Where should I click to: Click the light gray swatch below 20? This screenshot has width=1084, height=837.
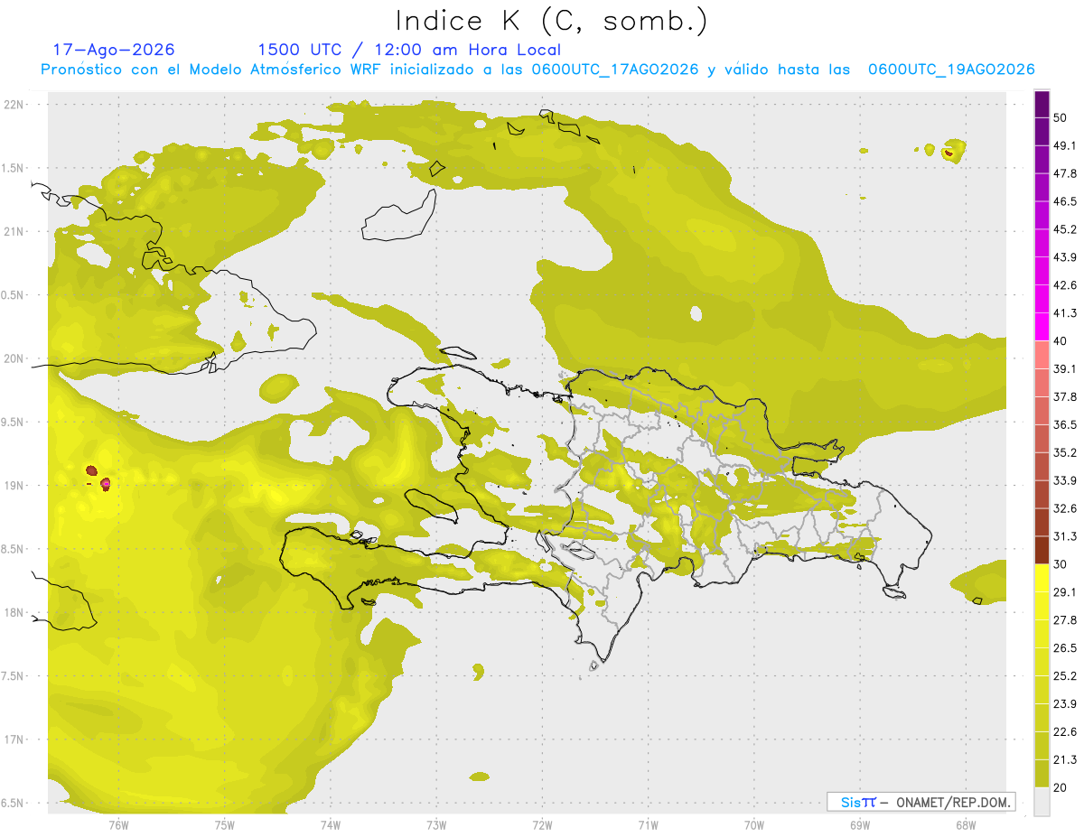[1042, 801]
